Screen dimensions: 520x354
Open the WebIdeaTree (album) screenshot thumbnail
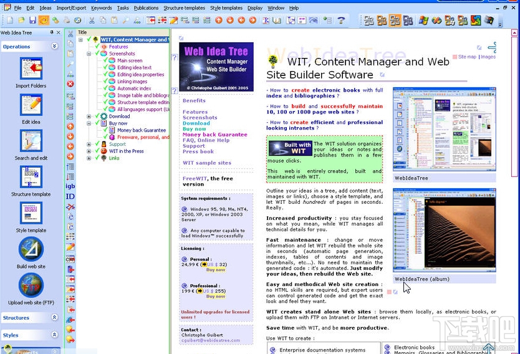(x=444, y=230)
